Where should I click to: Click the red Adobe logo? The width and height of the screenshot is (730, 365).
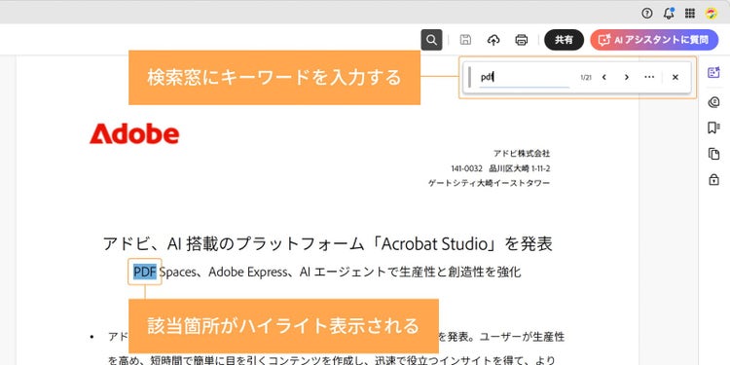134,134
